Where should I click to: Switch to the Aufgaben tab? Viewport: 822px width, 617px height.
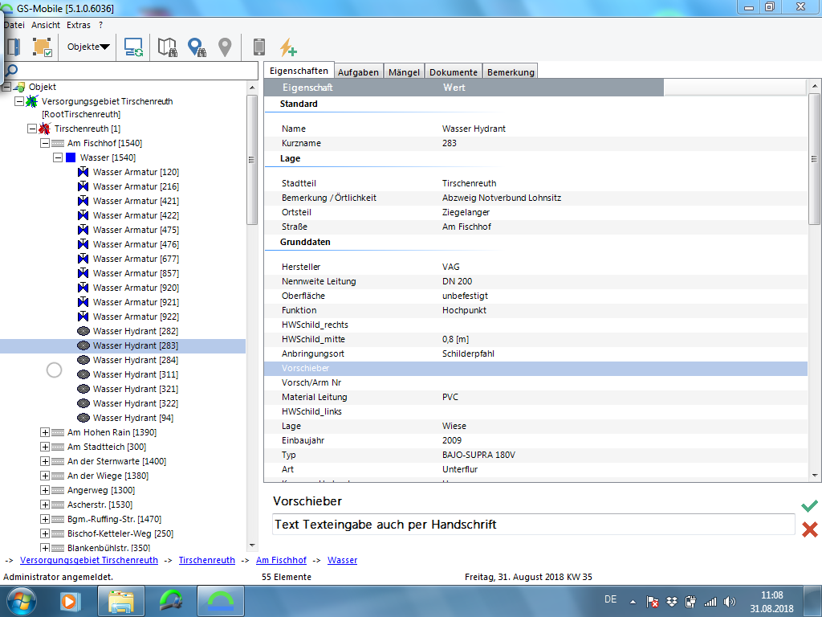[358, 72]
